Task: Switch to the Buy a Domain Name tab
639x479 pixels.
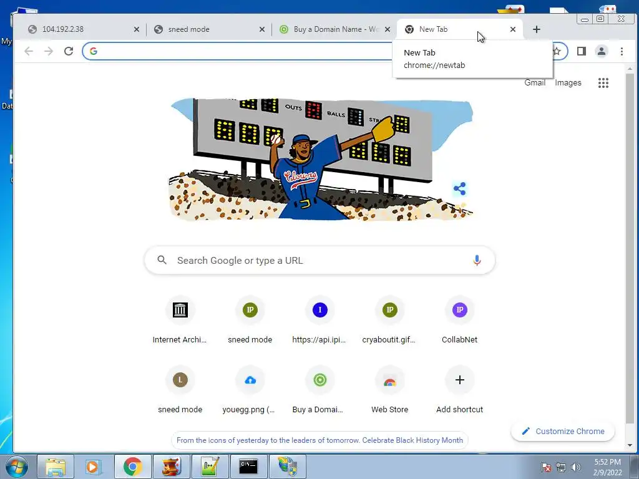Action: (329, 29)
